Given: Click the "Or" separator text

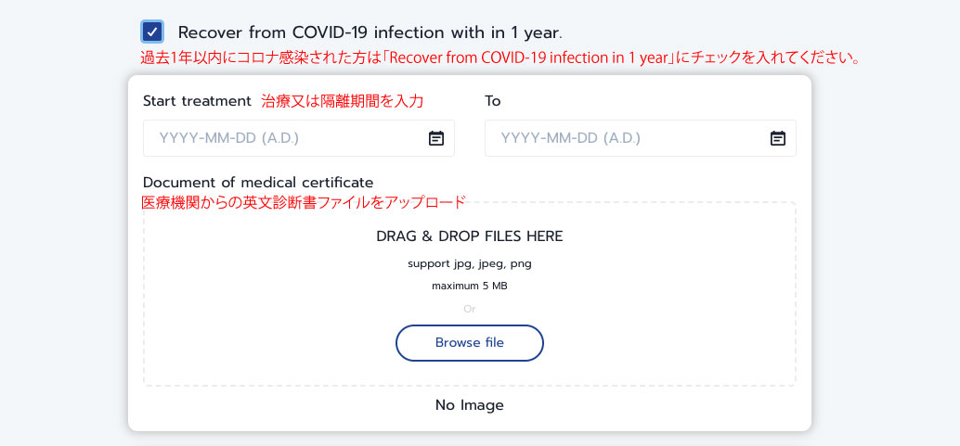Looking at the screenshot, I should click(x=470, y=309).
